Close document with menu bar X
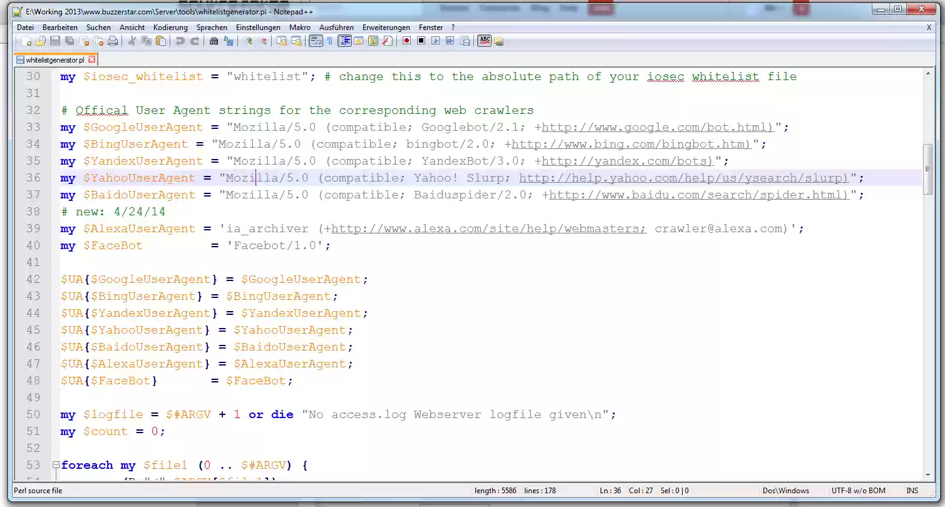 click(x=929, y=28)
